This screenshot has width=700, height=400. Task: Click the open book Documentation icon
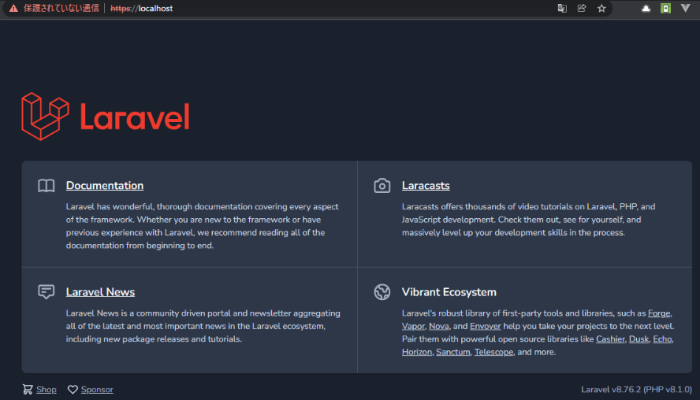47,186
